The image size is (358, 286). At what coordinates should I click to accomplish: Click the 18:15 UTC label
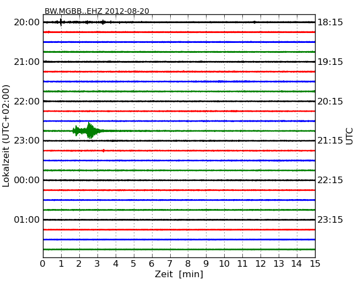[x=330, y=23]
